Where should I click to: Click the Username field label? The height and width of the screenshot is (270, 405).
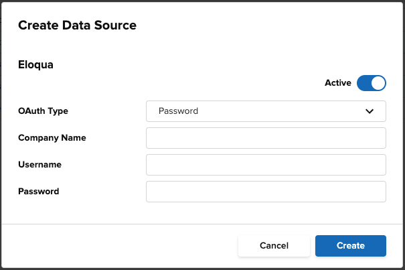(x=39, y=165)
